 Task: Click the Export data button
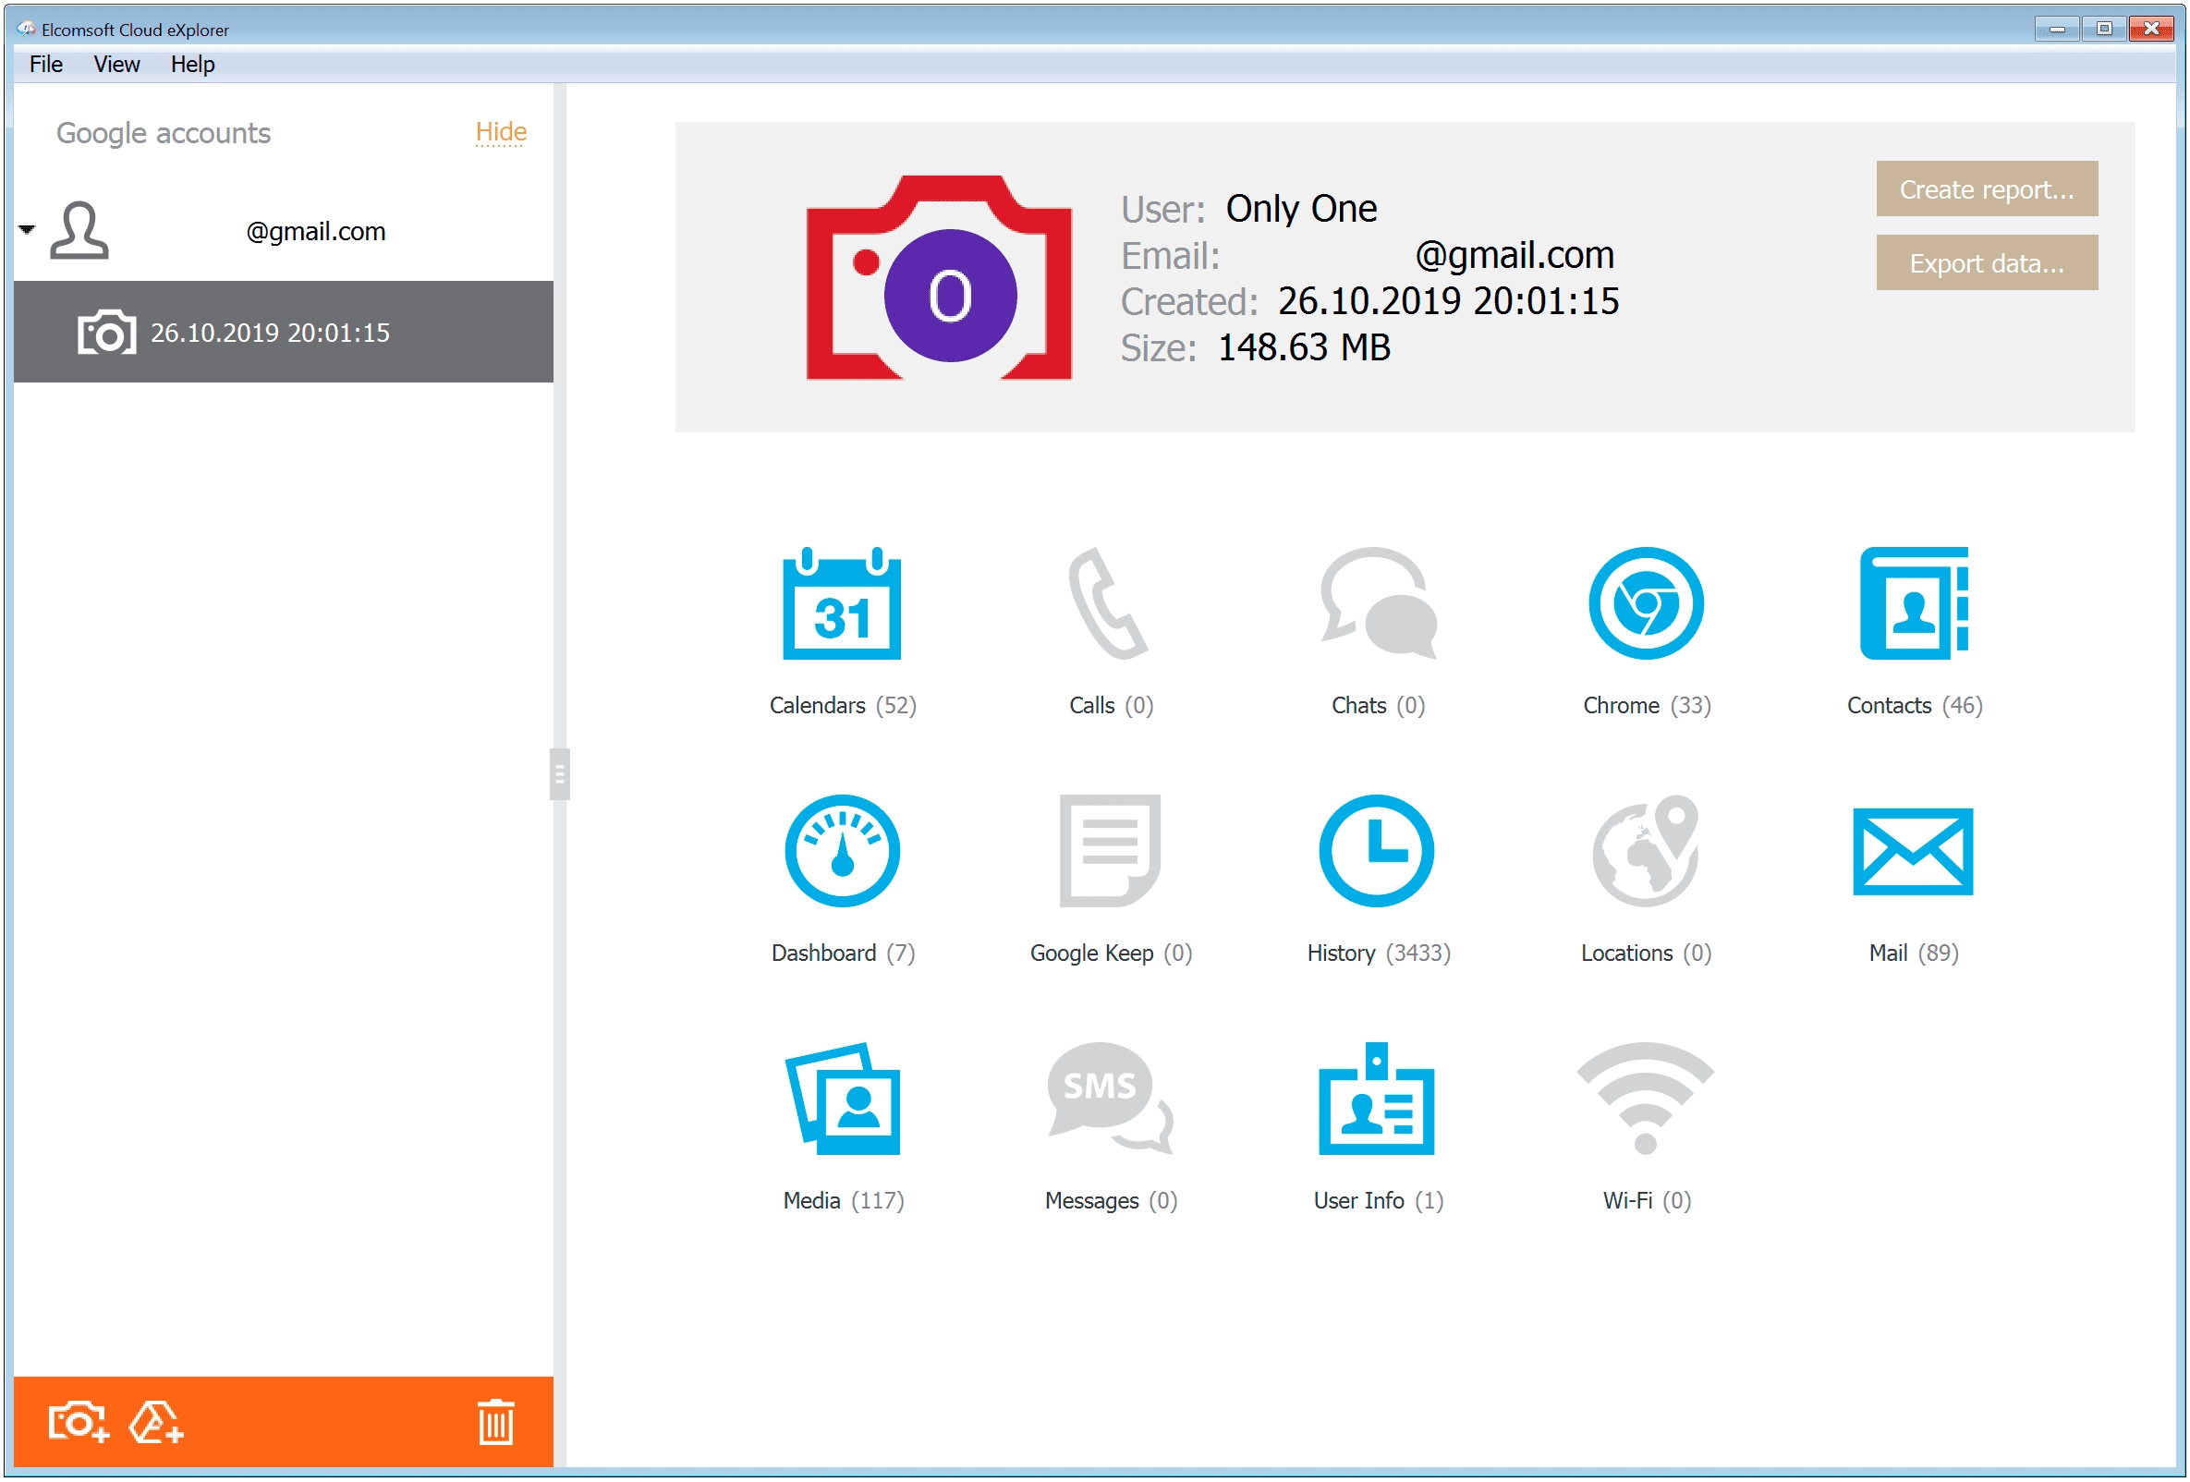pos(1987,261)
